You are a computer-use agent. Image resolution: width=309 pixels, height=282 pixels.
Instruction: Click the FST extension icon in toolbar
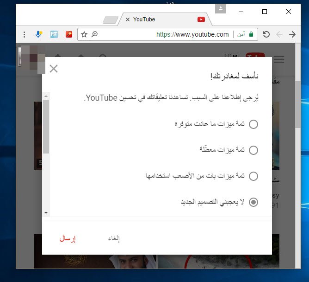click(x=54, y=34)
